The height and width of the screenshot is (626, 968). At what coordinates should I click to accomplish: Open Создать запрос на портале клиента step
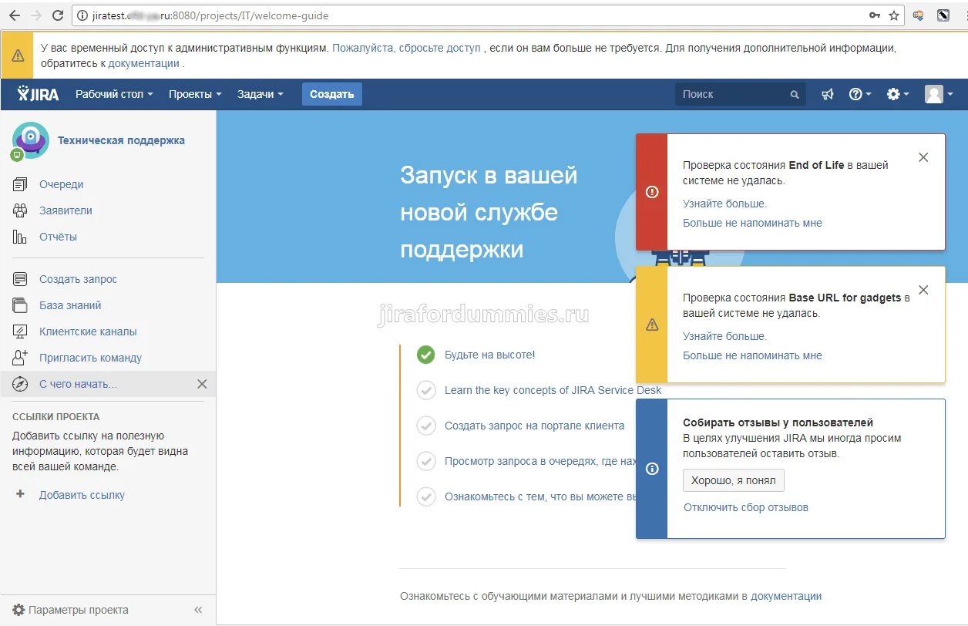coord(534,426)
